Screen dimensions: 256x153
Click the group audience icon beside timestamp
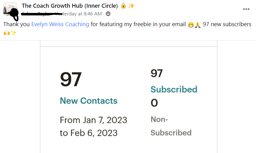pos(108,14)
